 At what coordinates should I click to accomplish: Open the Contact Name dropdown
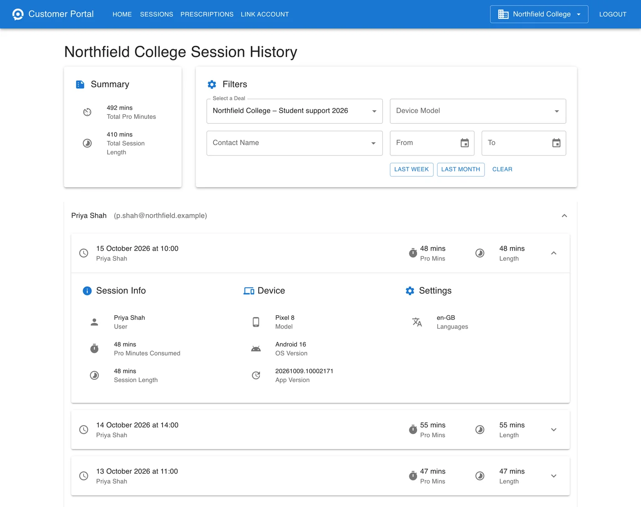(x=294, y=143)
